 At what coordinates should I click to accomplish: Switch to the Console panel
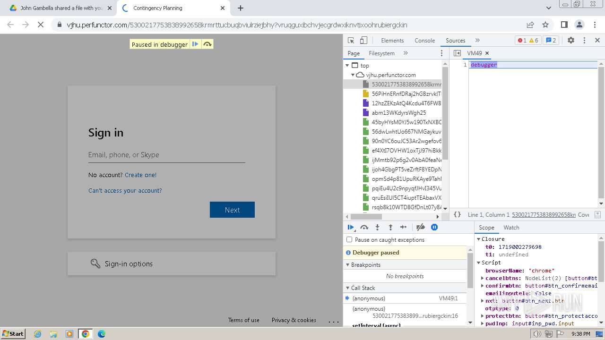coord(424,41)
